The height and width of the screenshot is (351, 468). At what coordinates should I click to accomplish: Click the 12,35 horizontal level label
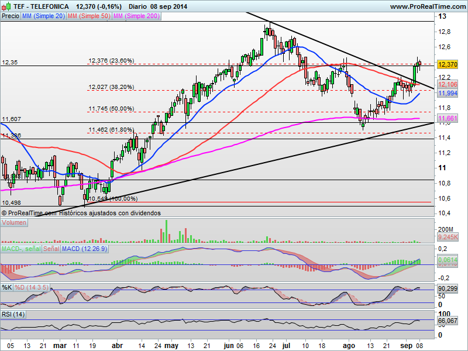tap(10, 63)
